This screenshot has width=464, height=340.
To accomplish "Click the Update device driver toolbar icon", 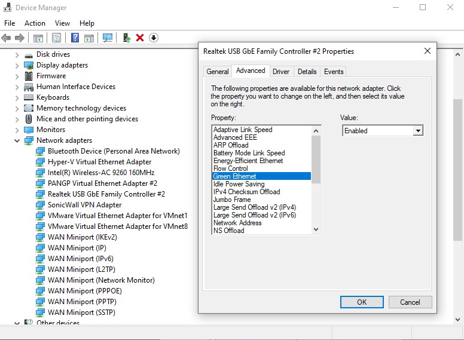I will (x=127, y=38).
